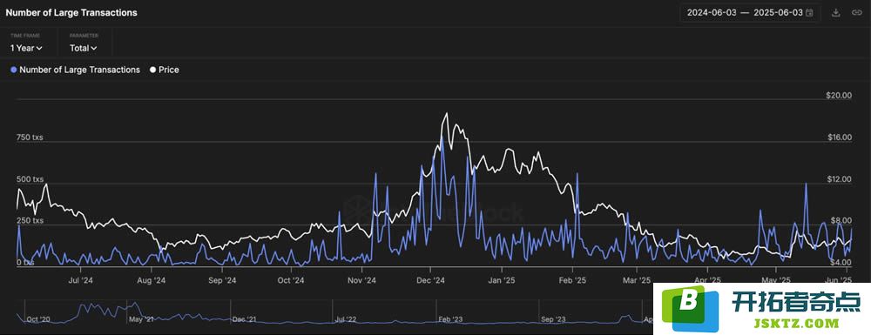Copy the chart link icon

tap(856, 13)
